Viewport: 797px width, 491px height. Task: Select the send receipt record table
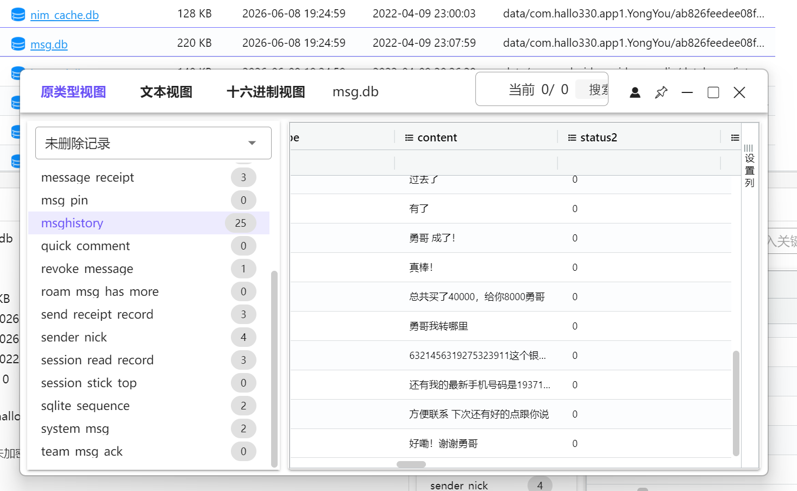coord(149,314)
